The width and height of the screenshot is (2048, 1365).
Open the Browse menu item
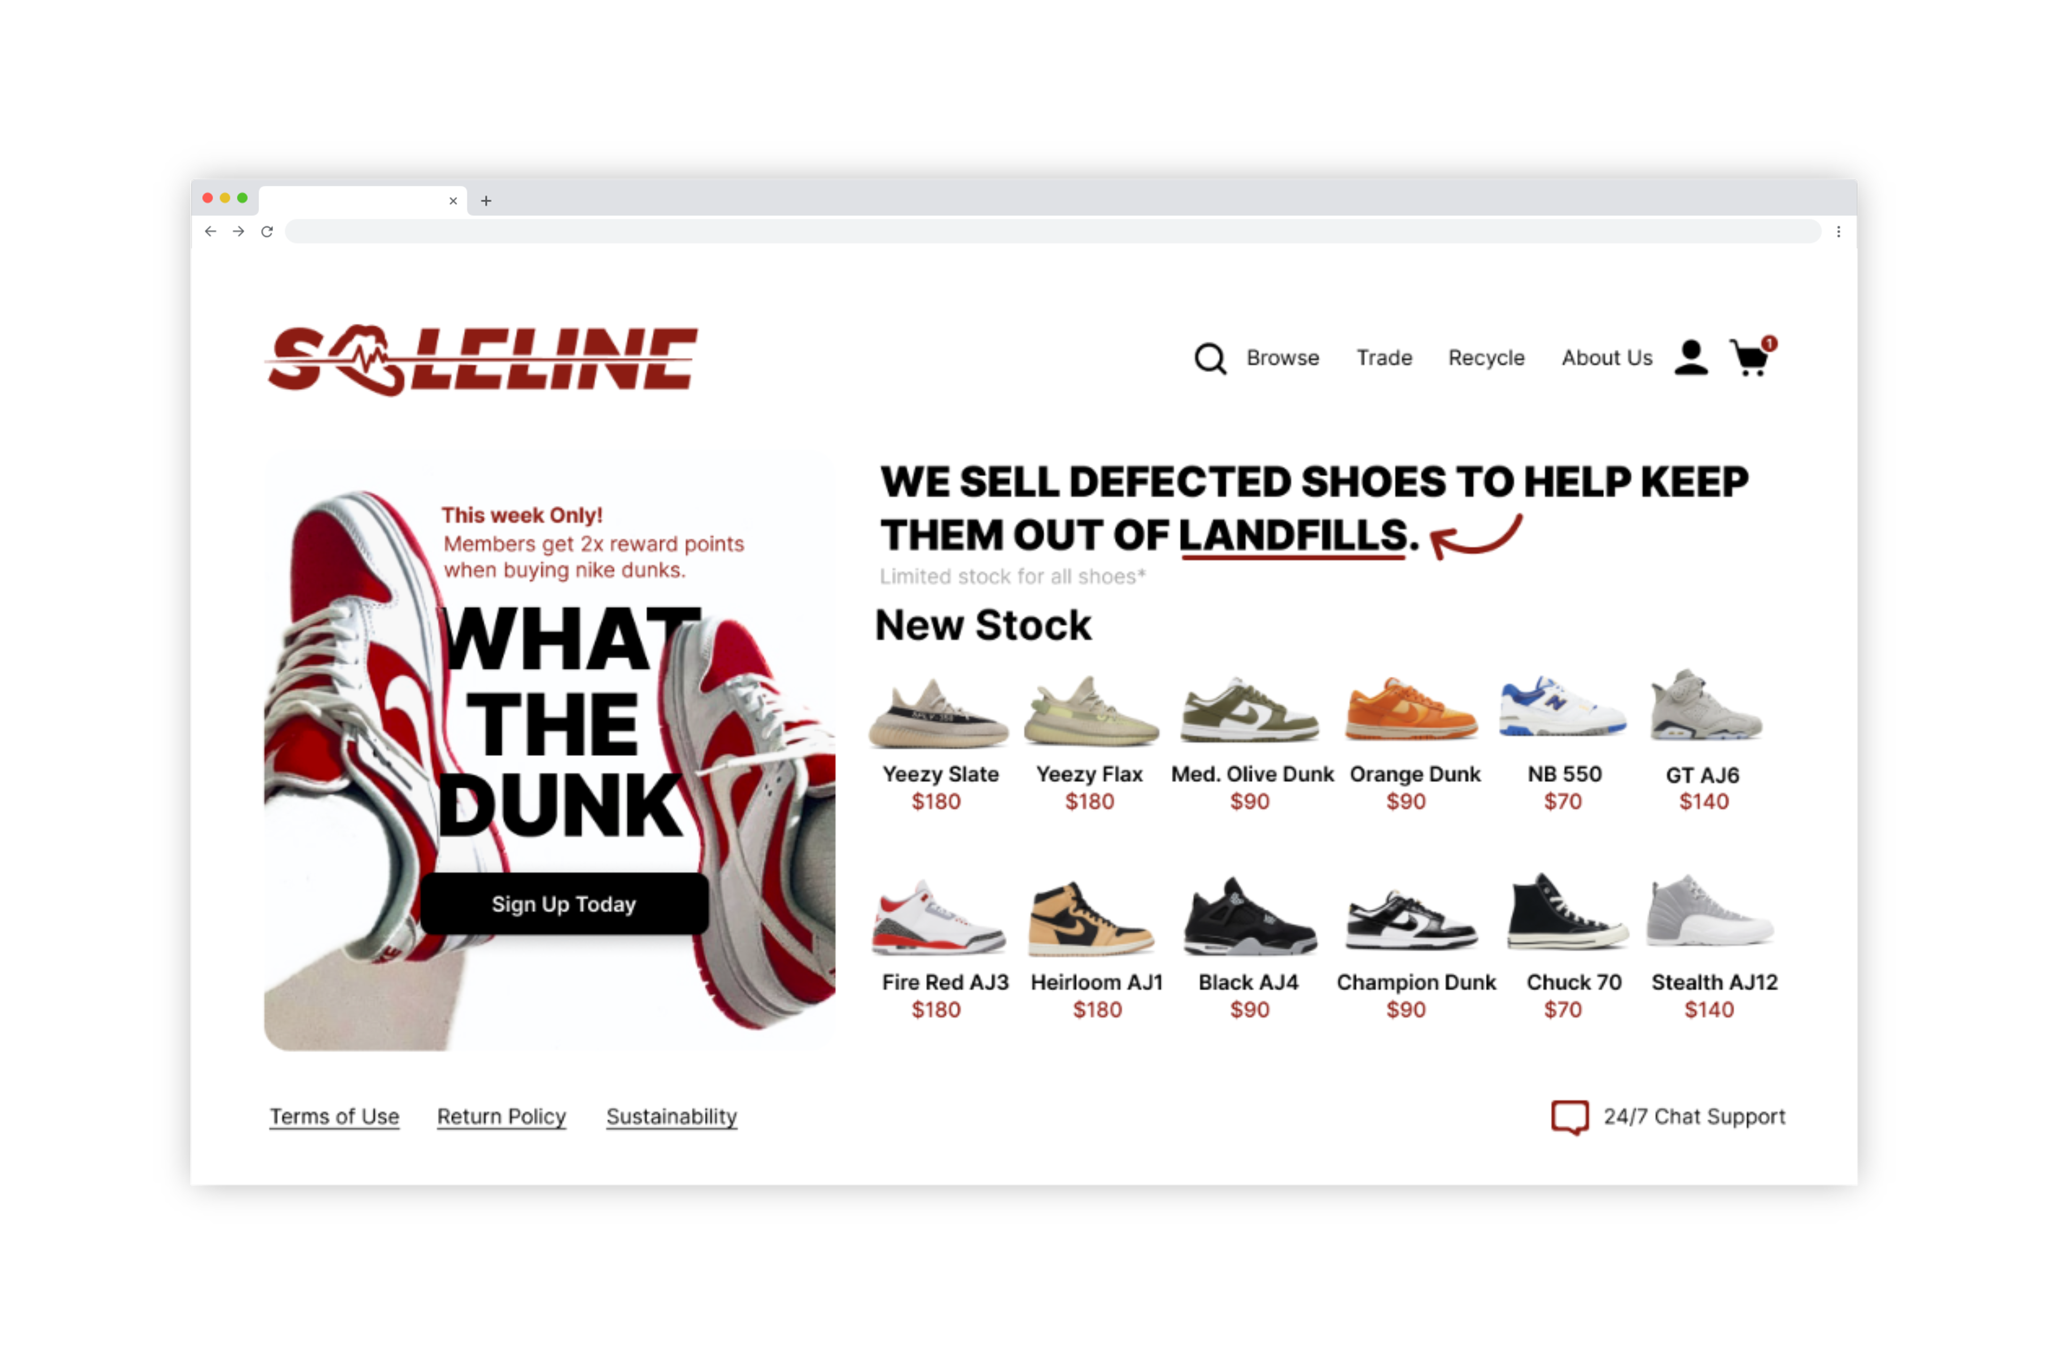[x=1283, y=358]
